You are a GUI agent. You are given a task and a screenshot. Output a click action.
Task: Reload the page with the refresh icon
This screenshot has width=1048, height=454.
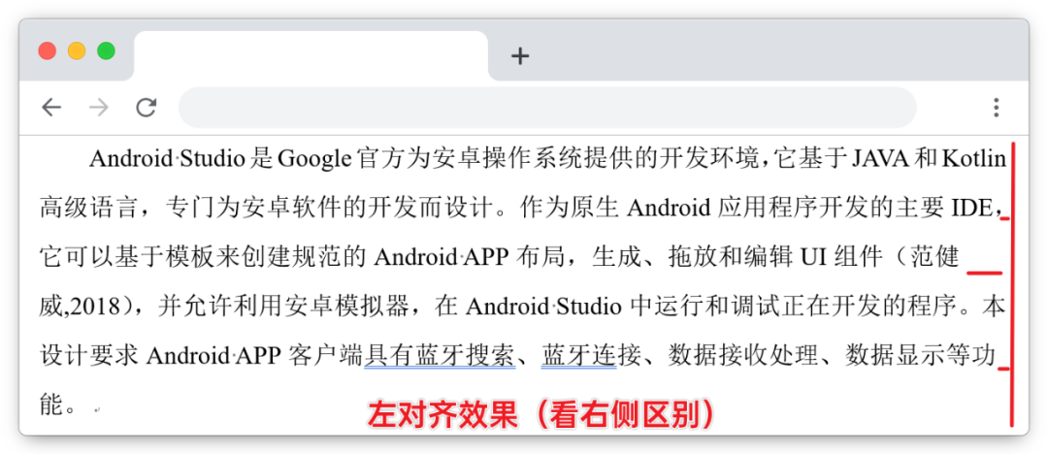(x=146, y=107)
